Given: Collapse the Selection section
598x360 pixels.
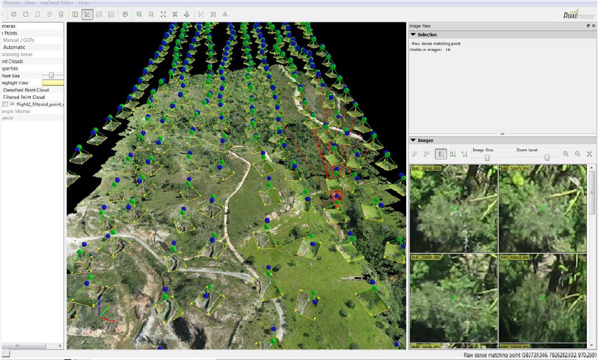Looking at the screenshot, I should point(414,35).
